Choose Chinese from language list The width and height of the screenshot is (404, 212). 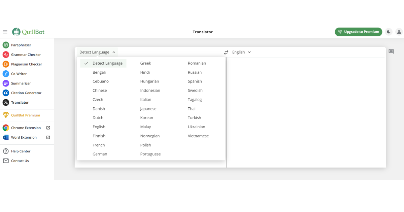click(x=100, y=91)
